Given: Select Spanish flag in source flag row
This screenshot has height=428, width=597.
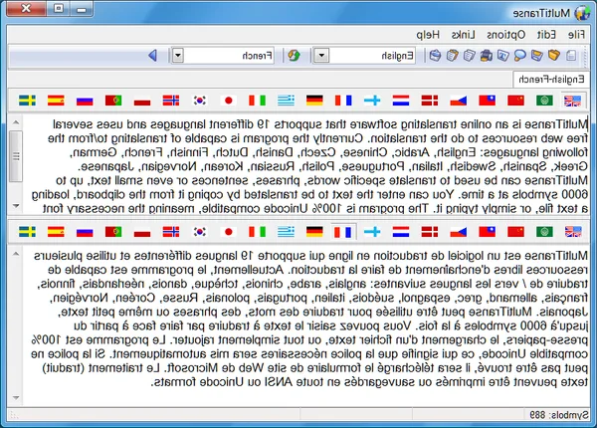Looking at the screenshot, I should (56, 101).
